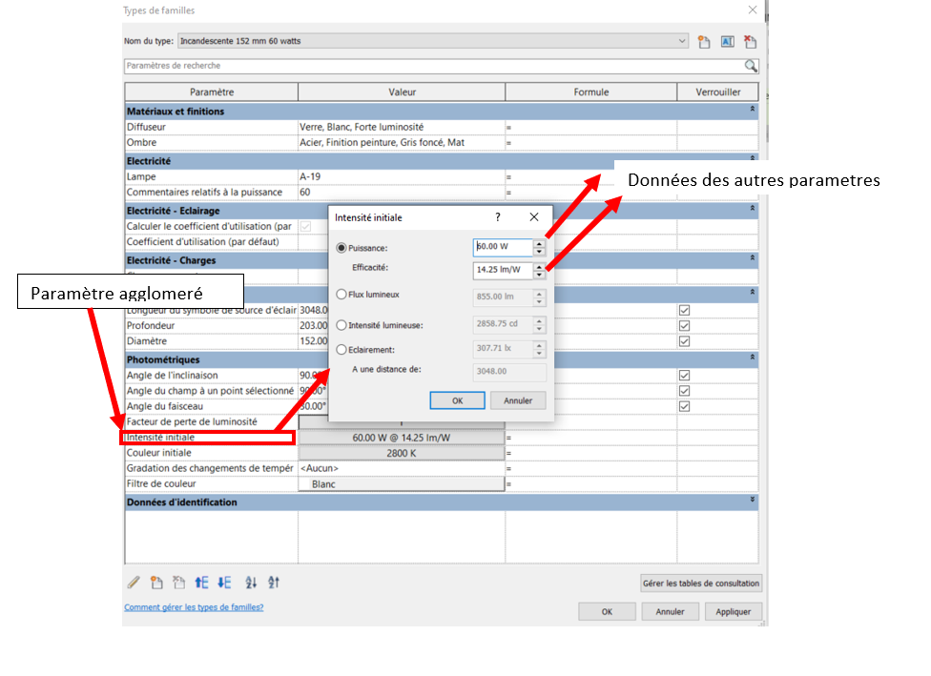The image size is (931, 676).
Task: Click the new family type icon
Action: pyautogui.click(x=704, y=42)
